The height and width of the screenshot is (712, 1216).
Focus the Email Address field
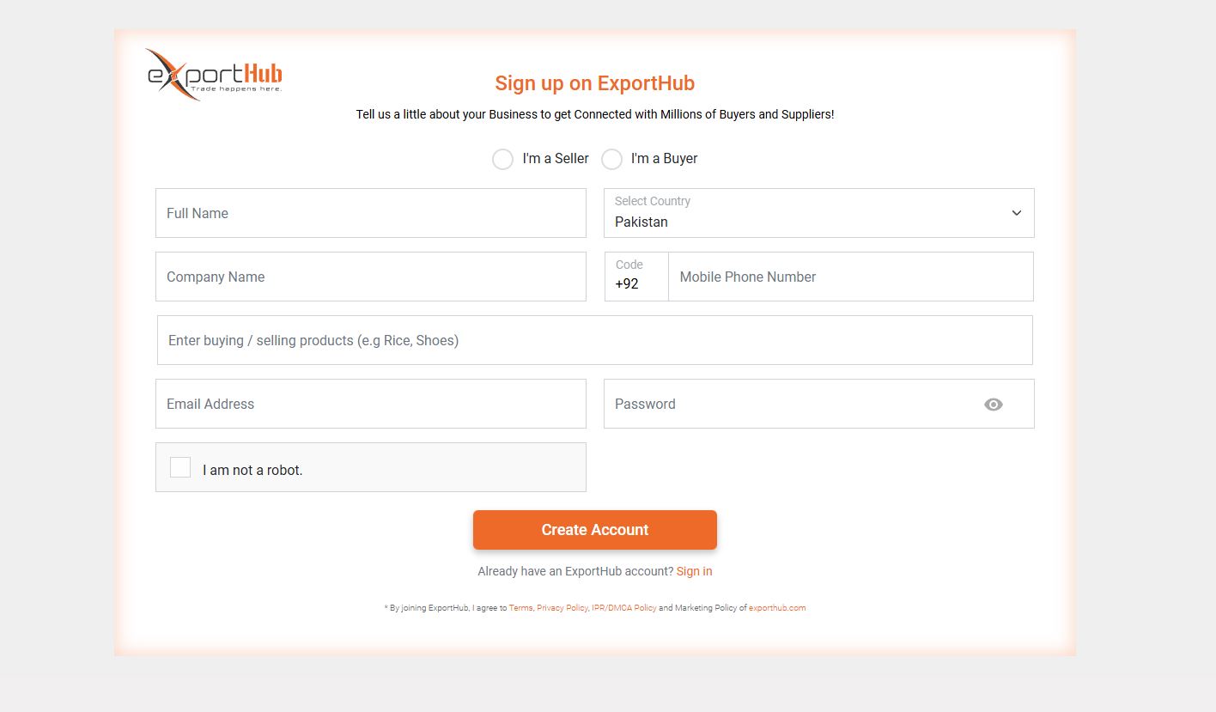370,404
